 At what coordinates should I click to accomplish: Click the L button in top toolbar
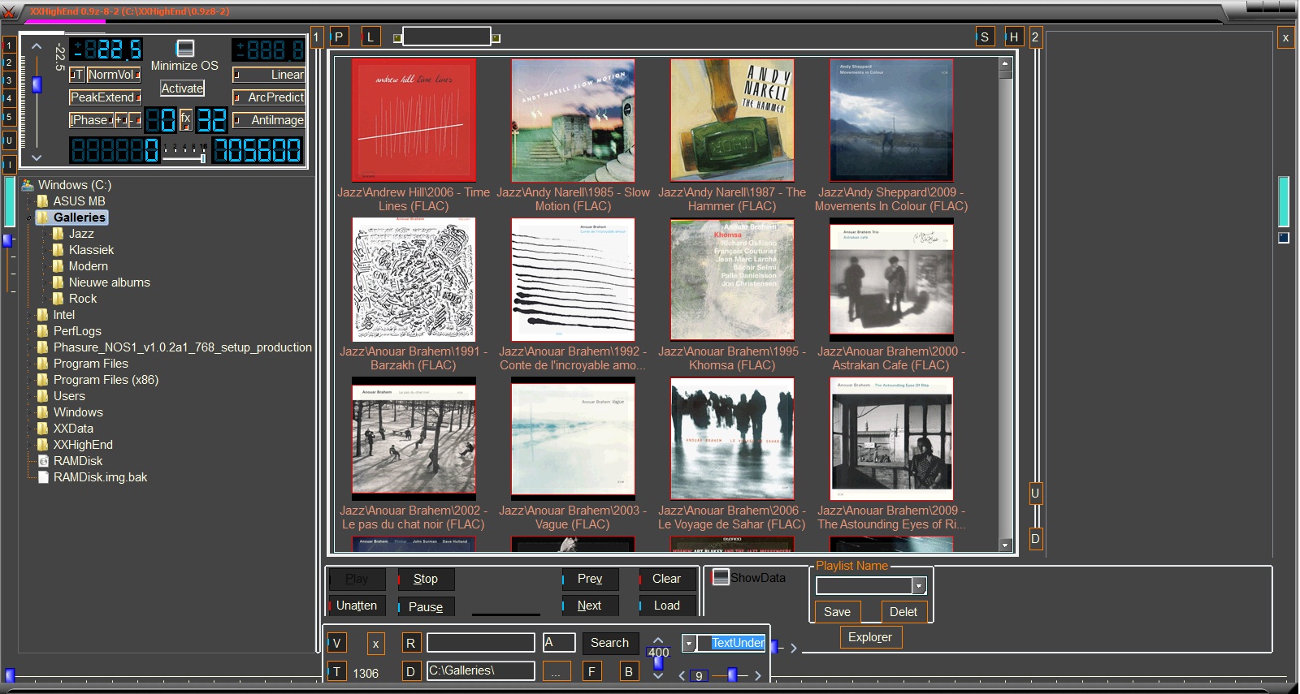click(370, 37)
